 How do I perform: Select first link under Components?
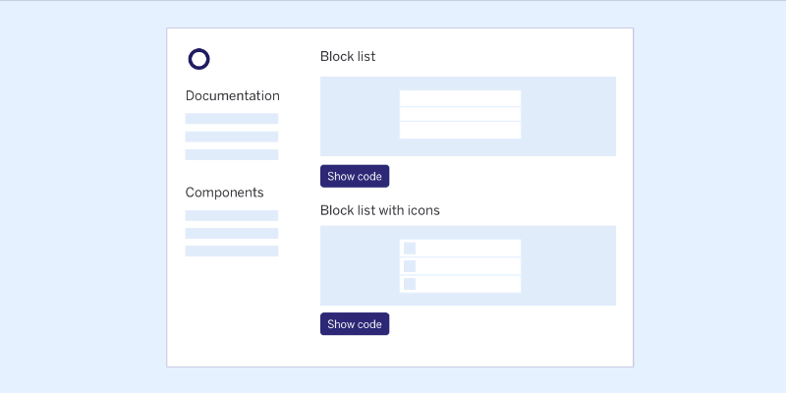click(x=231, y=215)
